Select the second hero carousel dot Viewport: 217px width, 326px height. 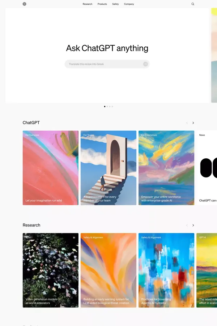[x=107, y=106]
